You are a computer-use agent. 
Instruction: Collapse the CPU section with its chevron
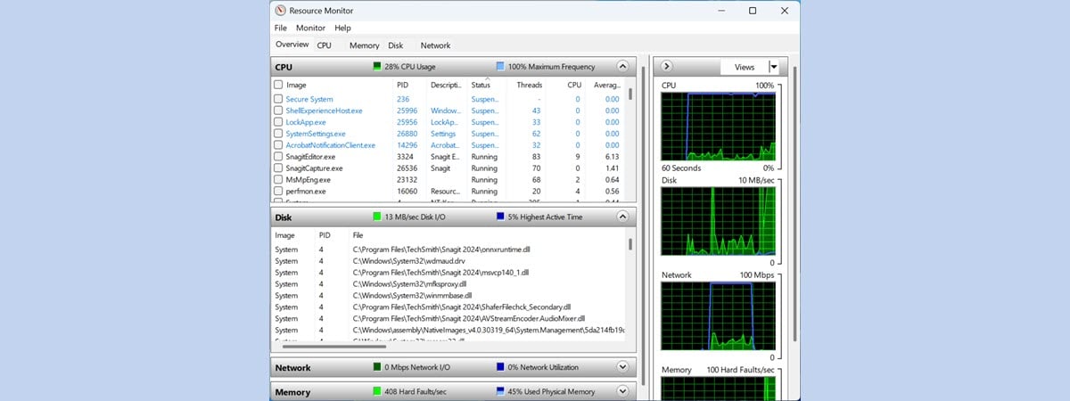pyautogui.click(x=622, y=66)
